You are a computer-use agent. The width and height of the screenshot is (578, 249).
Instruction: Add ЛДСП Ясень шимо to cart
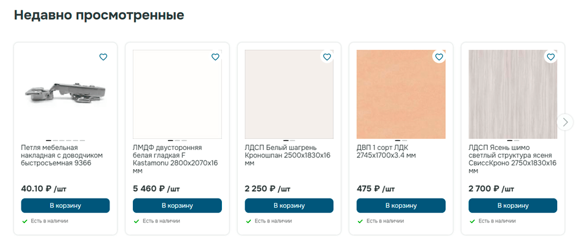[x=513, y=205]
